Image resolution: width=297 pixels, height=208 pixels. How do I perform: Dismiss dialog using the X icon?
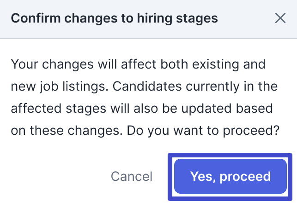[x=280, y=18]
